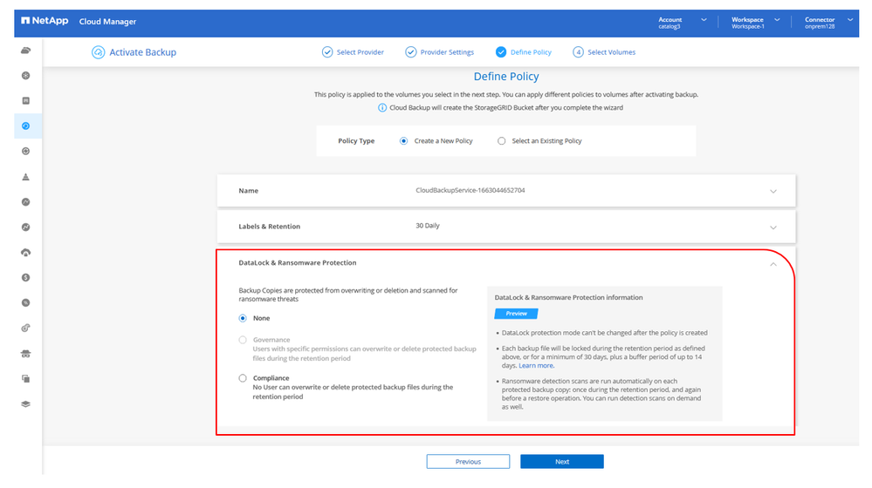Go to the Provider Settings step
This screenshot has height=488, width=872.
pyautogui.click(x=447, y=52)
